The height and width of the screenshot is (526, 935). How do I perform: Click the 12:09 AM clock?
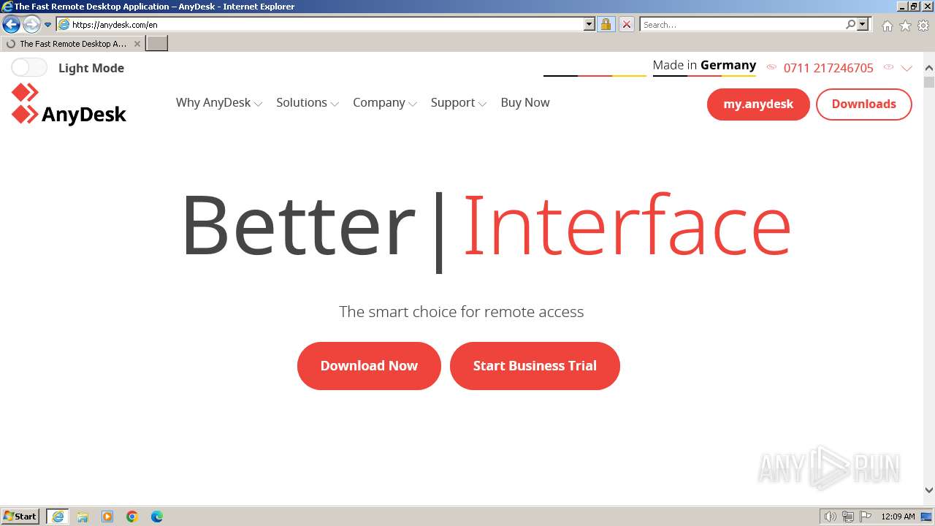[x=898, y=517]
